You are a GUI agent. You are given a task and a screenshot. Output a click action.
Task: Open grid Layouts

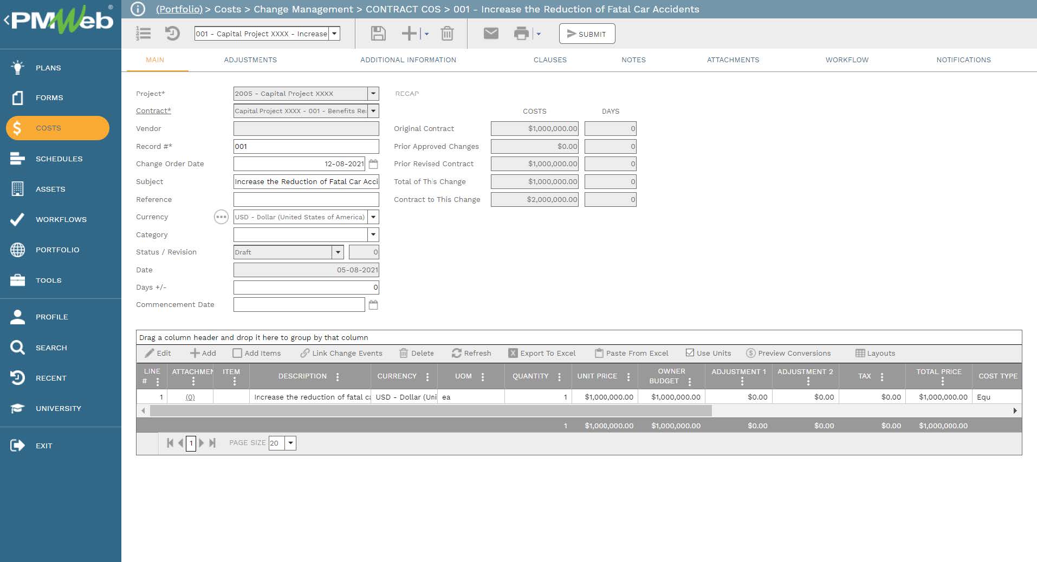pos(875,353)
